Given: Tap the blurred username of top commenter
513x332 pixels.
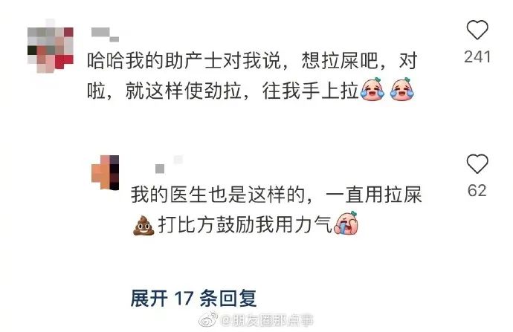Looking at the screenshot, I should pyautogui.click(x=106, y=35).
